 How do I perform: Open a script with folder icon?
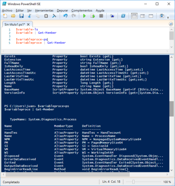(x=13, y=16)
